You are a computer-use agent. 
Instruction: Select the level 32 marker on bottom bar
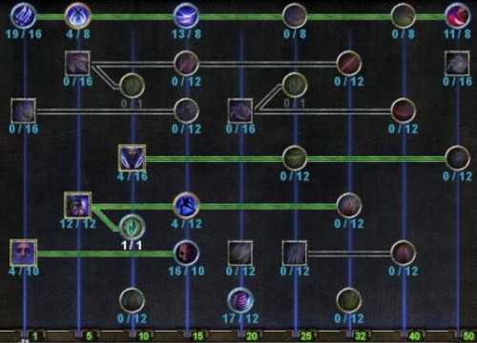click(x=361, y=335)
